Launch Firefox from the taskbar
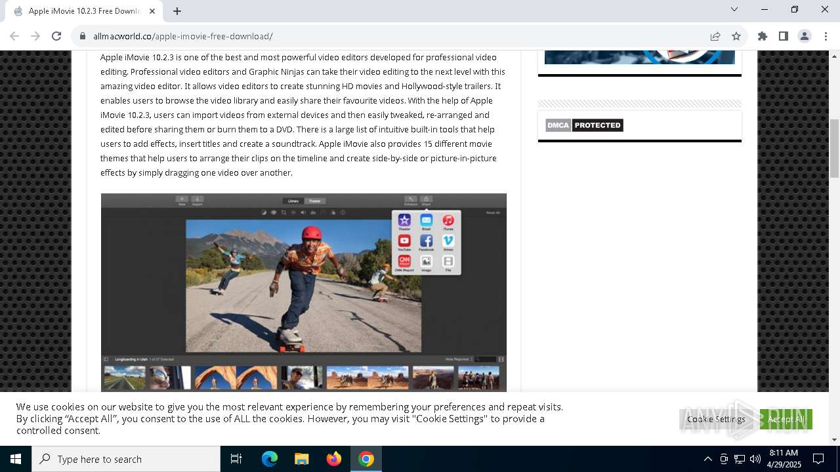The height and width of the screenshot is (472, 840). pos(334,459)
